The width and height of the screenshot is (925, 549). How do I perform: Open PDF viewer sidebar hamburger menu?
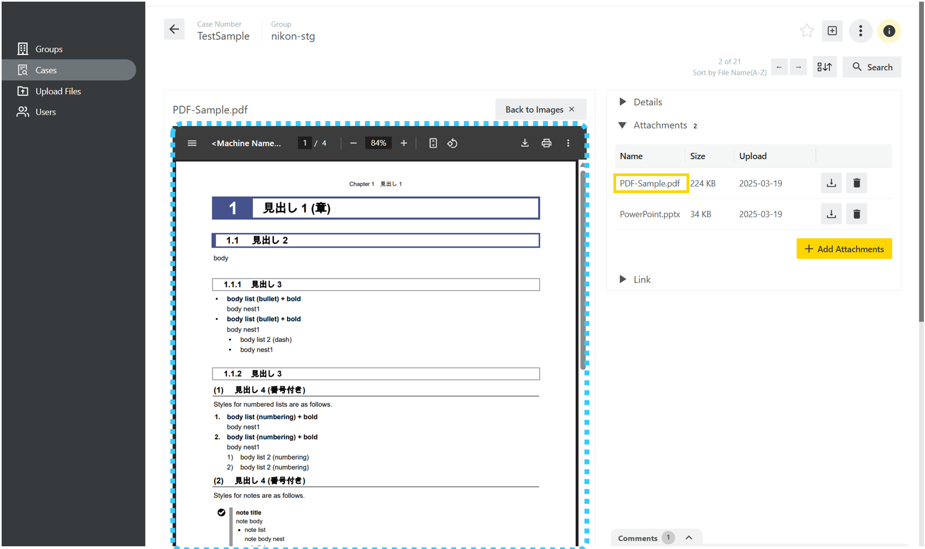tap(192, 143)
